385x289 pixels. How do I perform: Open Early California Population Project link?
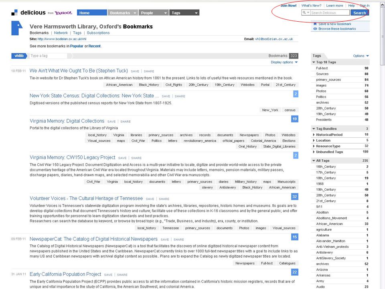point(65,274)
